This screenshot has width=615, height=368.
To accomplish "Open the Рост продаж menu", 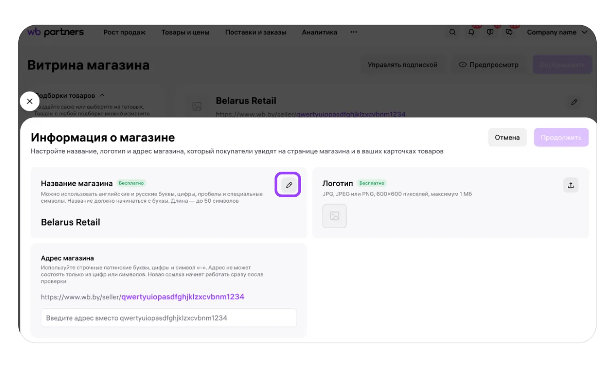I will click(x=124, y=32).
